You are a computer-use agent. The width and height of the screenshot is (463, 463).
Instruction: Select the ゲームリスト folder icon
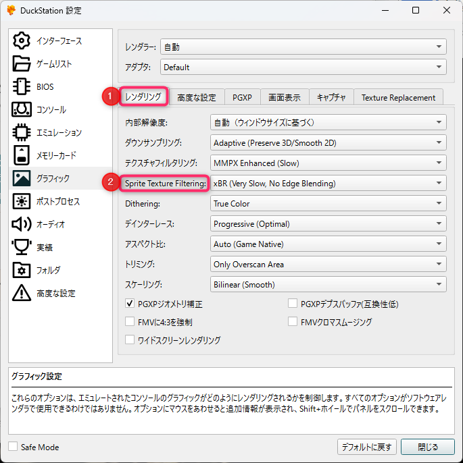click(22, 63)
